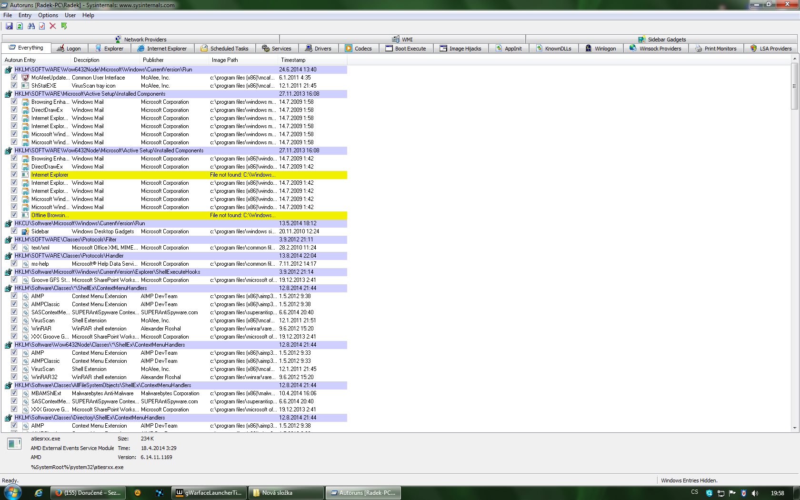Disable the Sidebar autorun entry checkbox

tap(14, 231)
